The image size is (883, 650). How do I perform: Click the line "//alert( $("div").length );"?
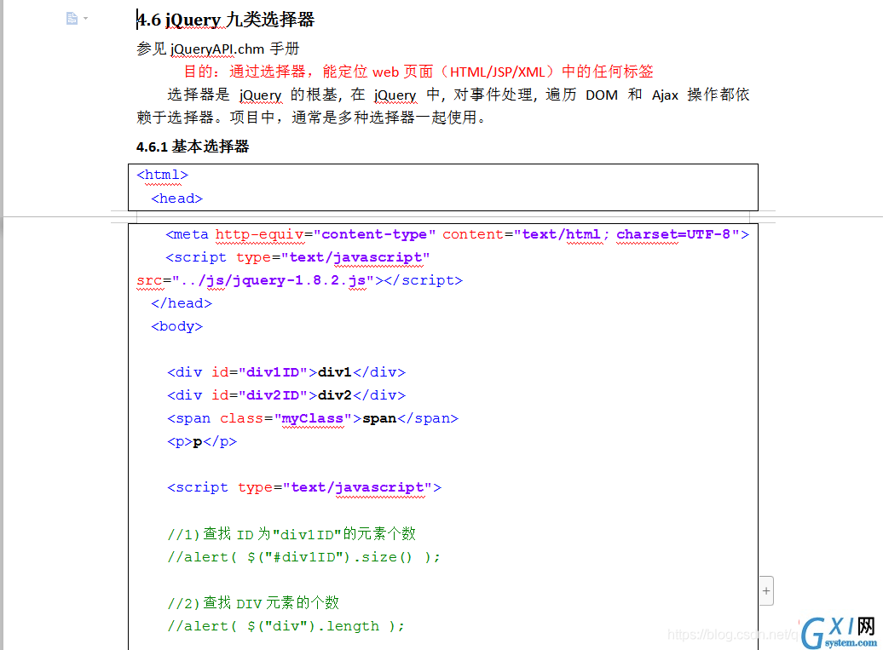[286, 626]
